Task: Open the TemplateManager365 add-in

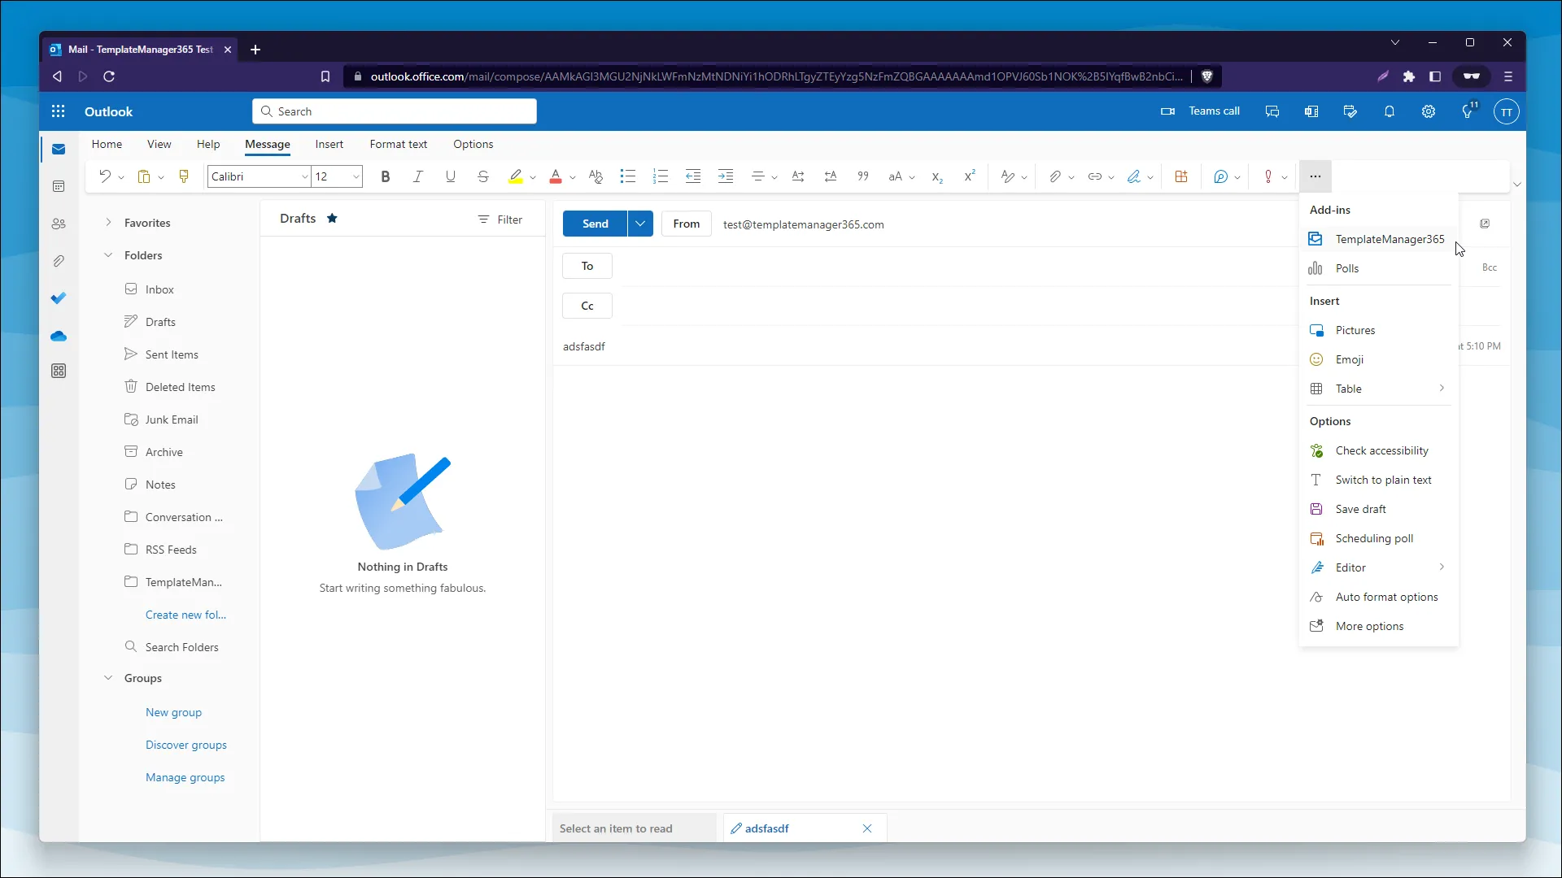Action: [x=1390, y=239]
